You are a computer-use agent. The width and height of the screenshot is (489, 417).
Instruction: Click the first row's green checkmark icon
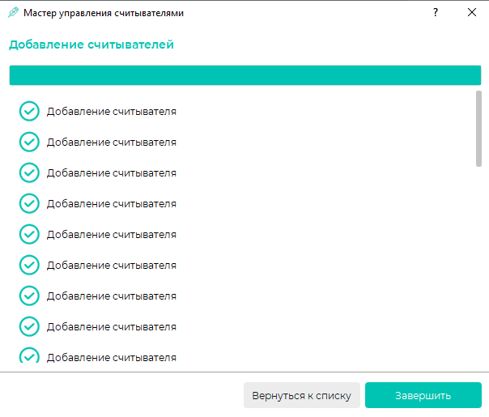click(x=29, y=111)
